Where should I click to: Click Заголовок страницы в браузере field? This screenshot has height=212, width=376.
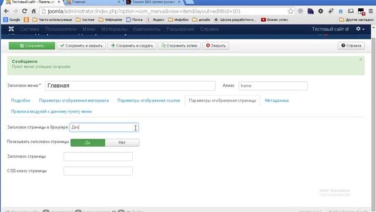coord(104,127)
